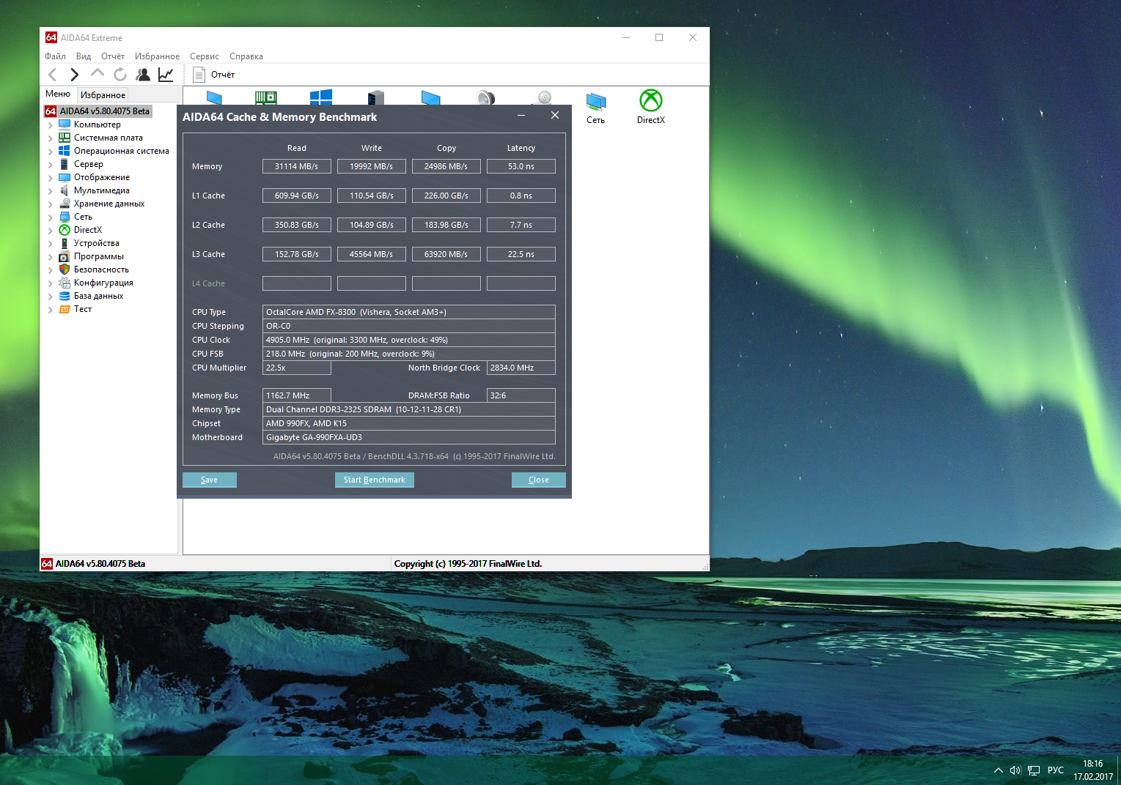This screenshot has height=785, width=1121.
Task: Select Устройства in the tree
Action: tap(96, 243)
